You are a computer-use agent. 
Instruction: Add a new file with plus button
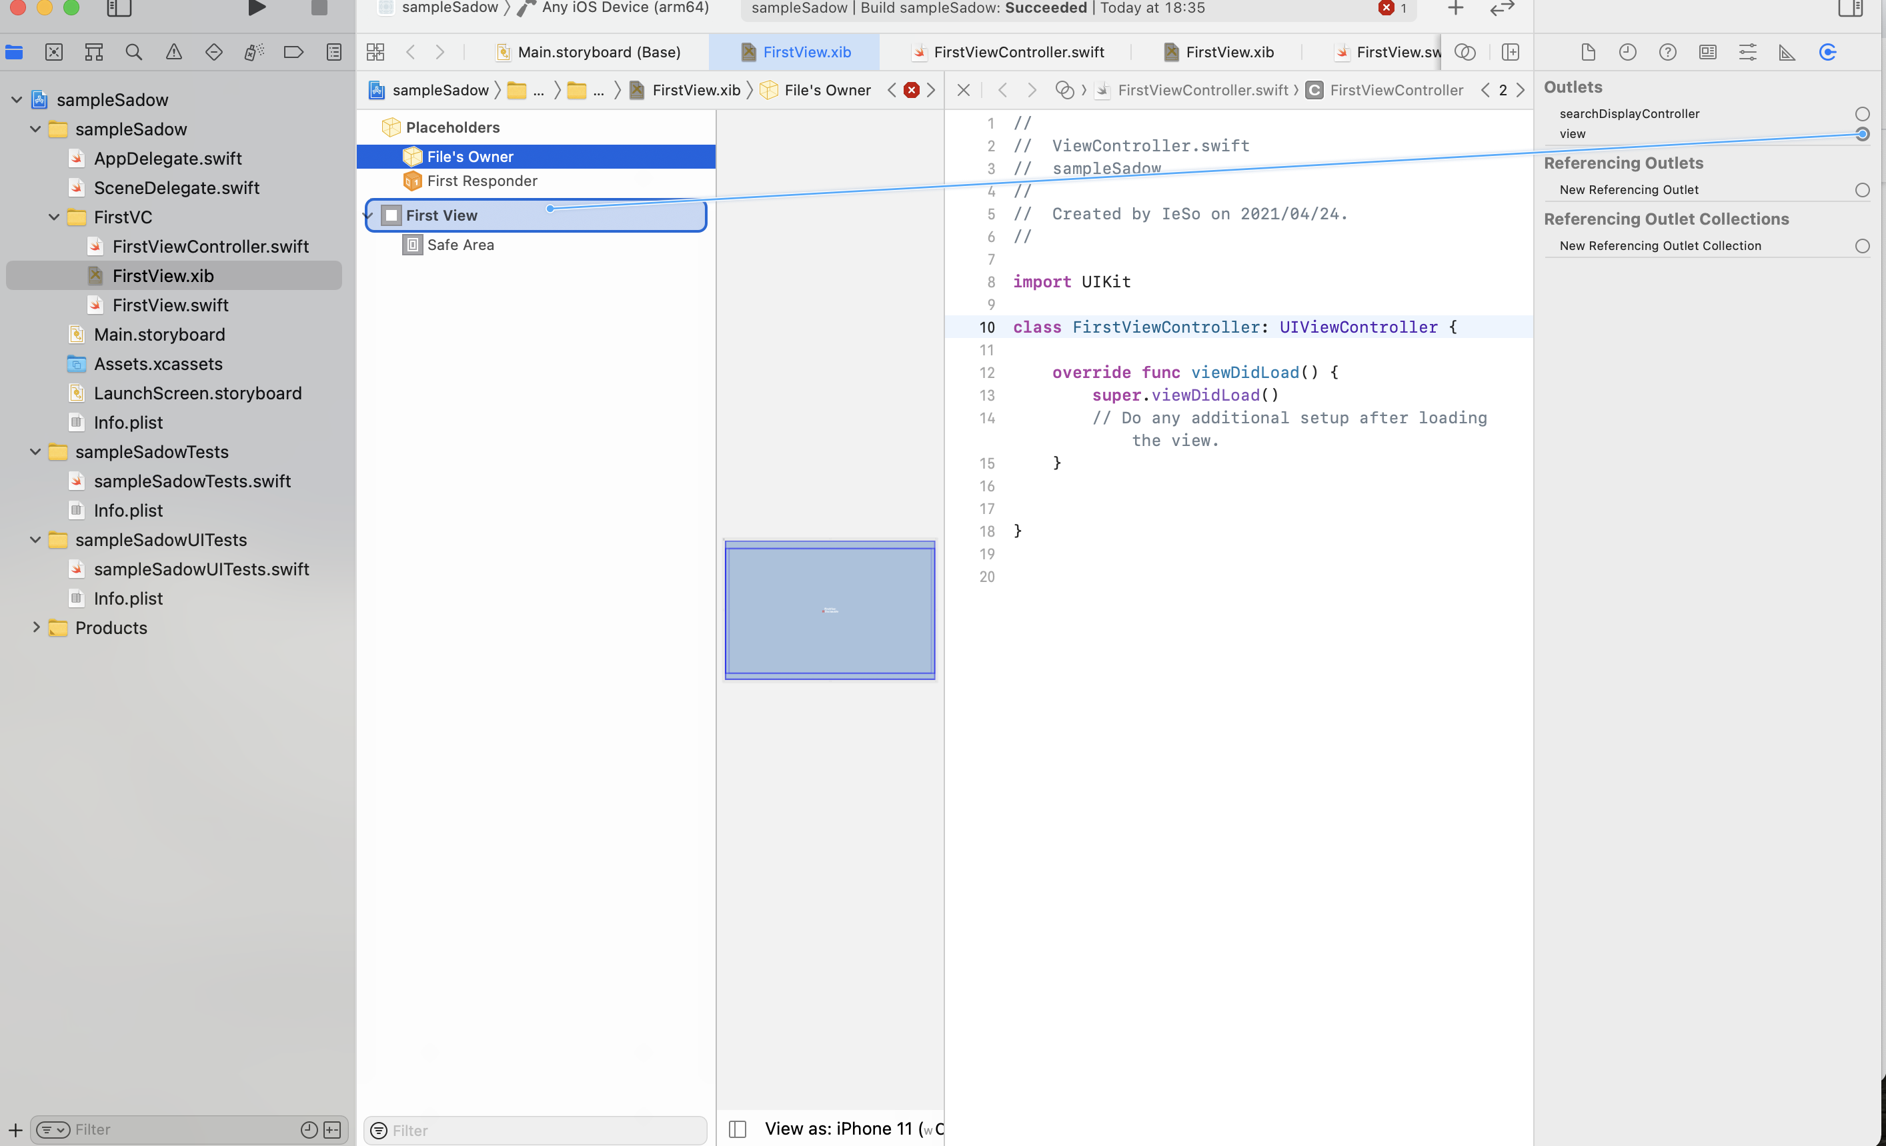pyautogui.click(x=15, y=1130)
